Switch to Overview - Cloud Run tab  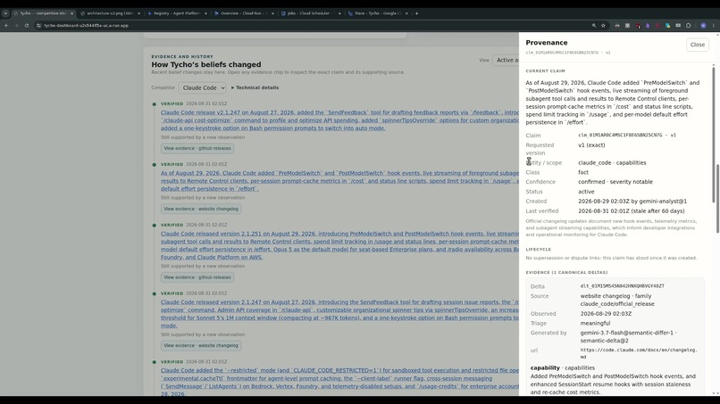[244, 13]
